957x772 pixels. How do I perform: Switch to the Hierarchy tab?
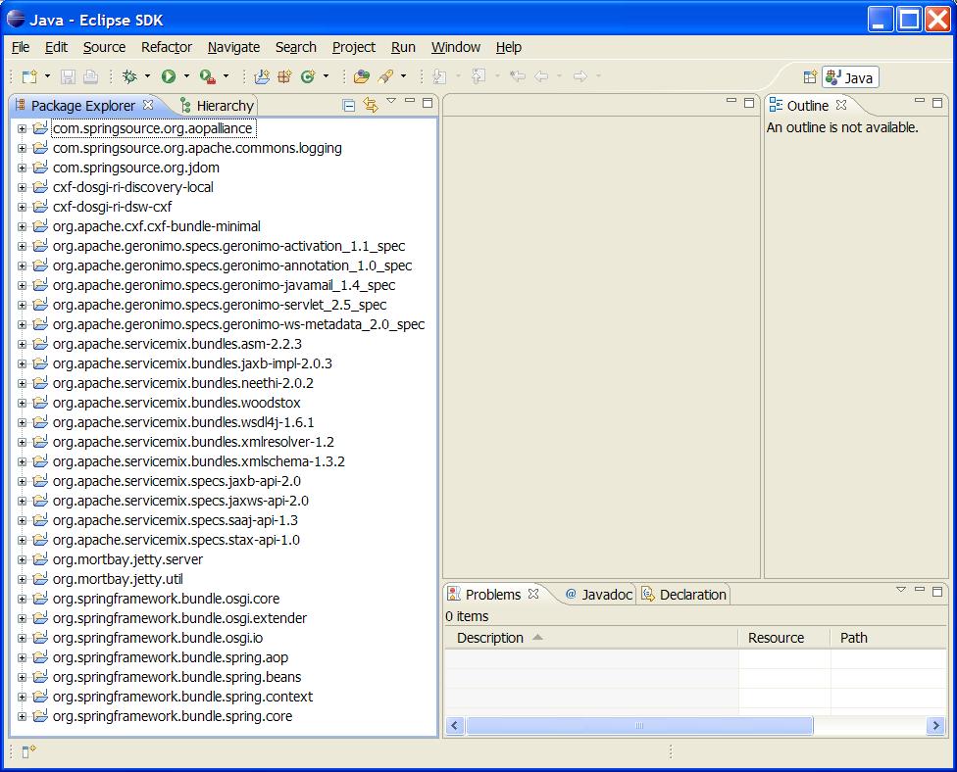click(217, 106)
